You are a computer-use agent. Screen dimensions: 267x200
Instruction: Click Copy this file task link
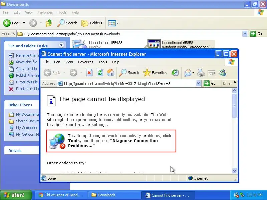click(x=23, y=69)
